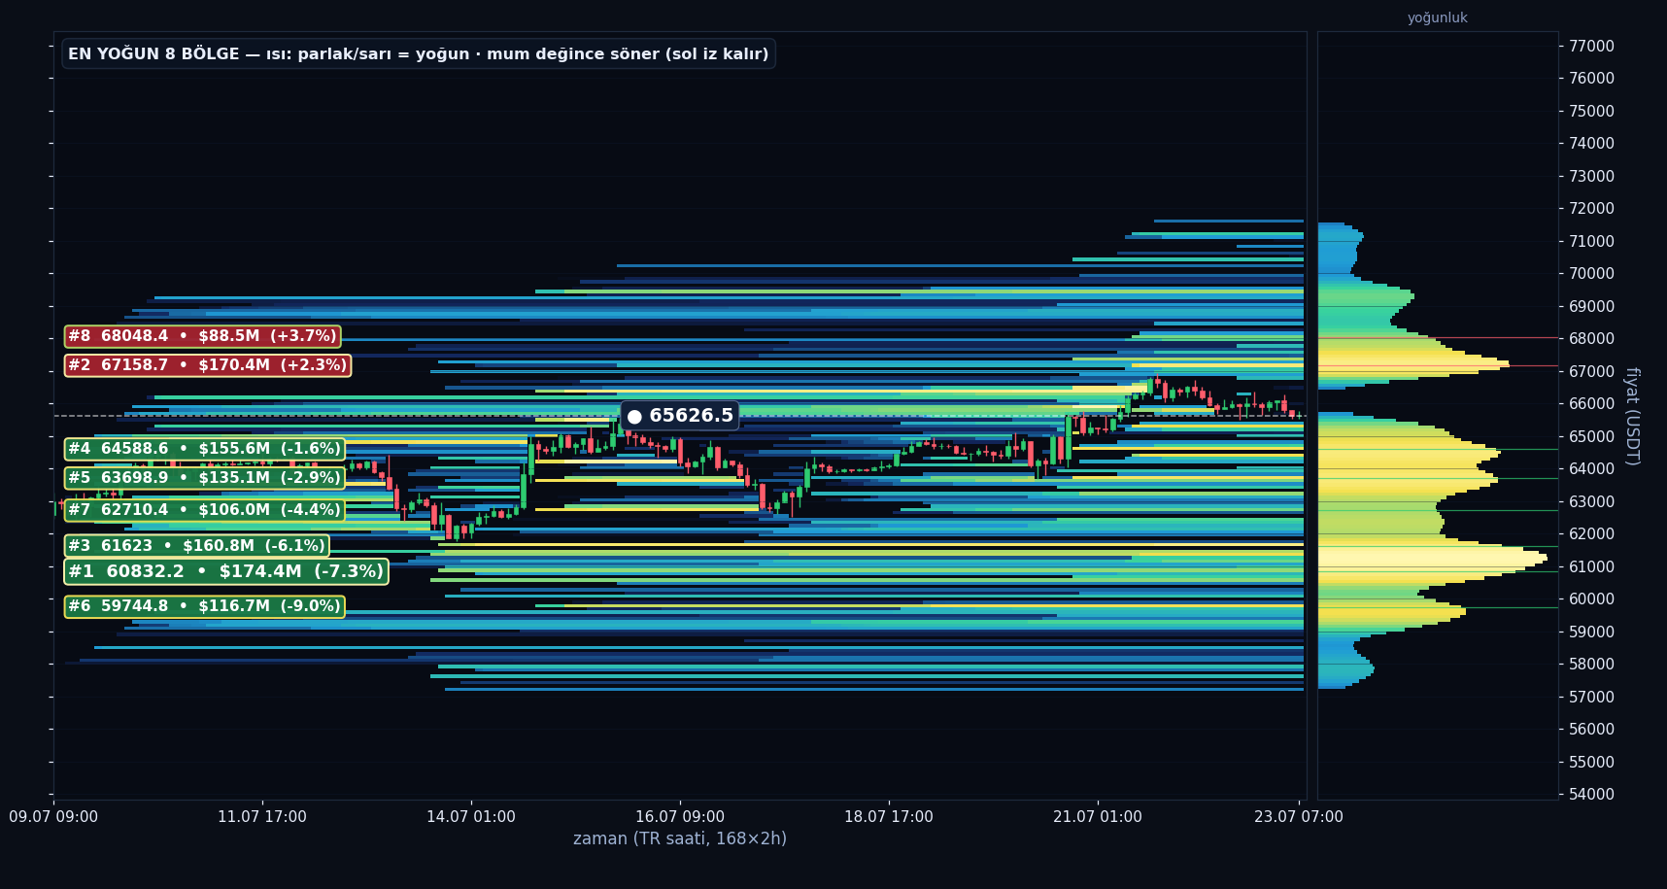Click the #5 63698.9 zone label
Screen dimensions: 1667x889
pos(204,478)
